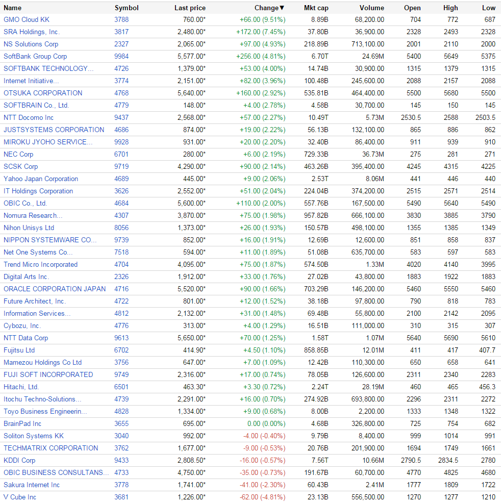Viewport: 501px width, 503px height.
Task: Sort table by Change column header
Action: pyautogui.click(x=269, y=8)
